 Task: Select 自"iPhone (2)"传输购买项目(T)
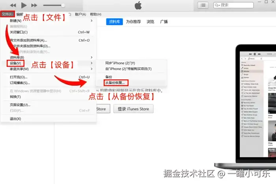(x=131, y=69)
